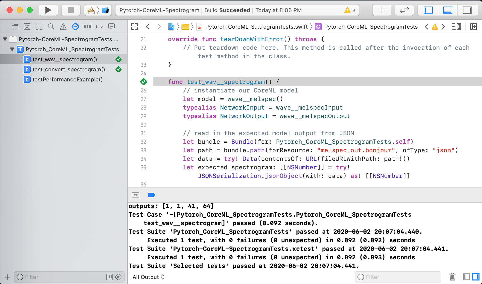This screenshot has width=482, height=284.
Task: Switch to the Test navigator tab
Action: coord(75,27)
